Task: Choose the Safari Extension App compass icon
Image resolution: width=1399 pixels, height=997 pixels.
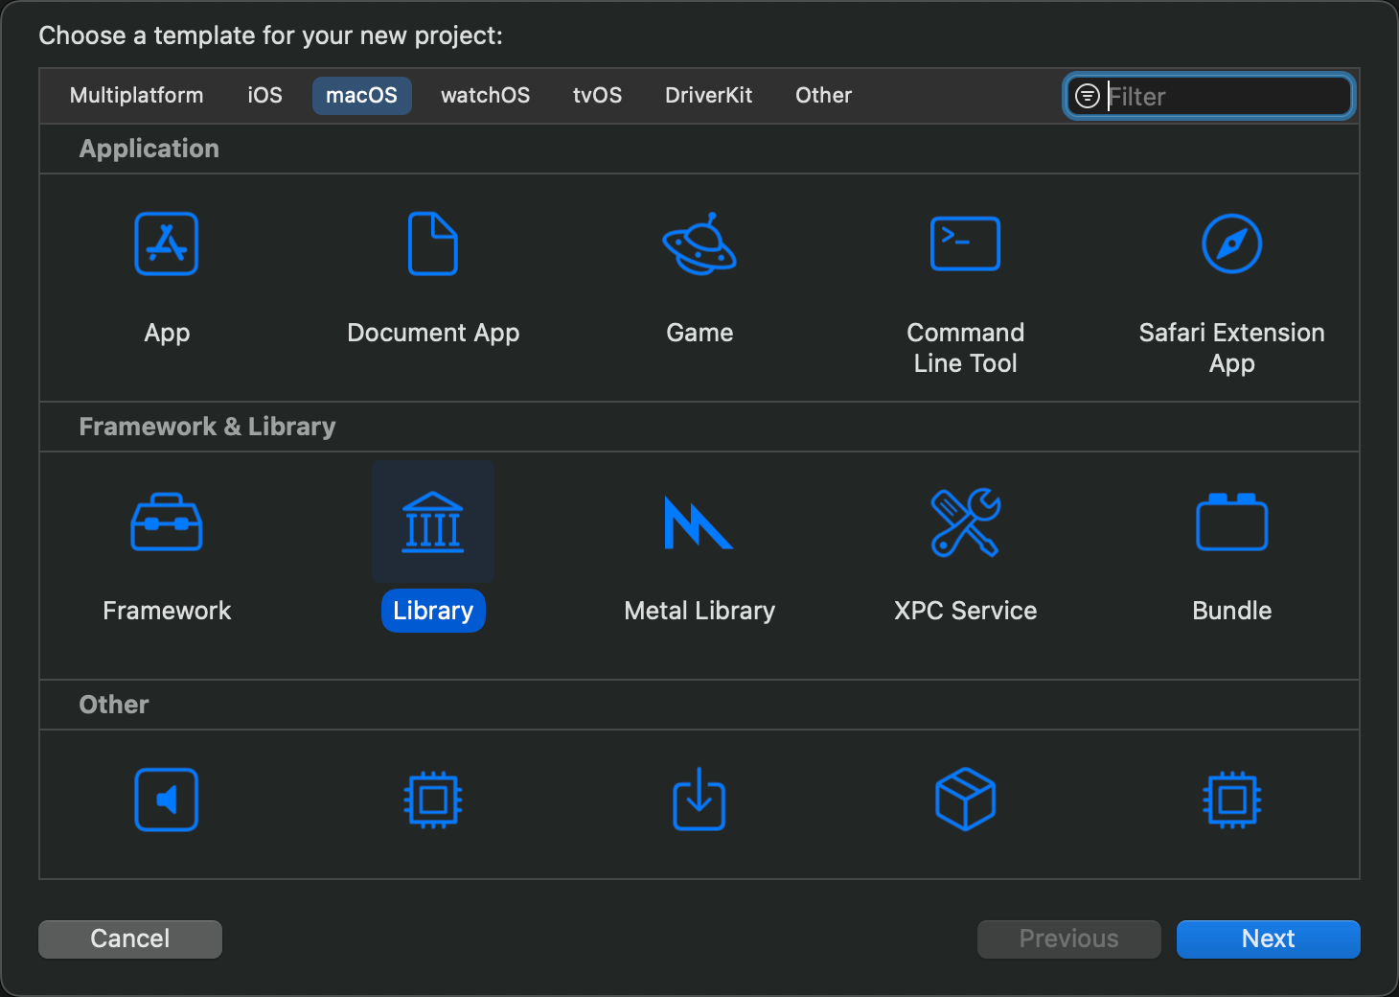Action: click(x=1232, y=243)
